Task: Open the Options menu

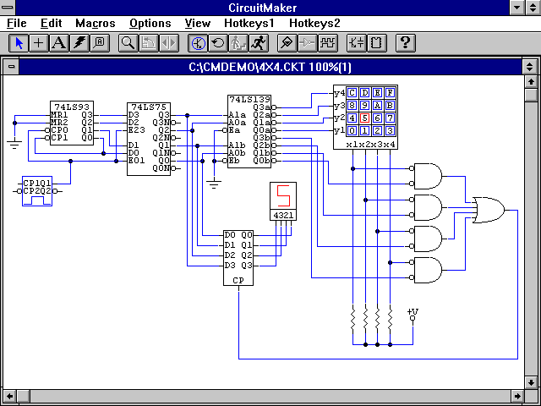Action: click(x=150, y=24)
